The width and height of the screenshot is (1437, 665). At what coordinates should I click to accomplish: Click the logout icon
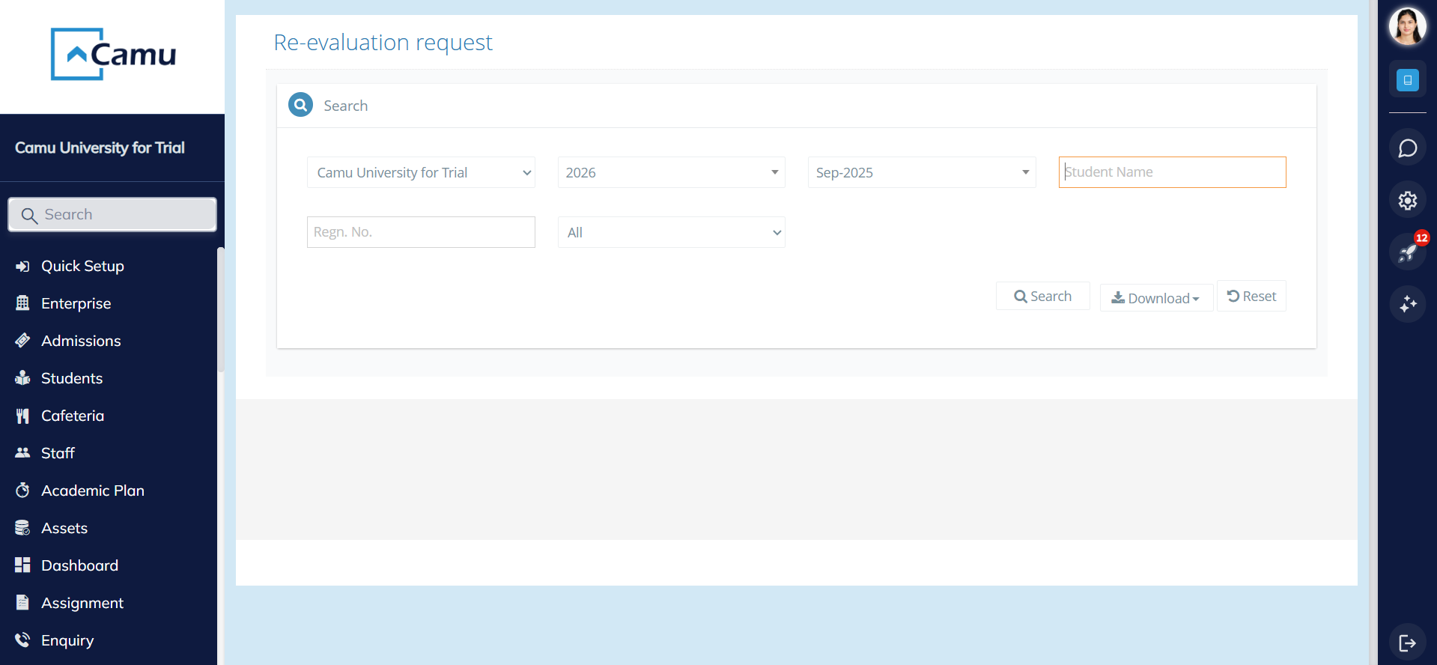[x=1407, y=643]
